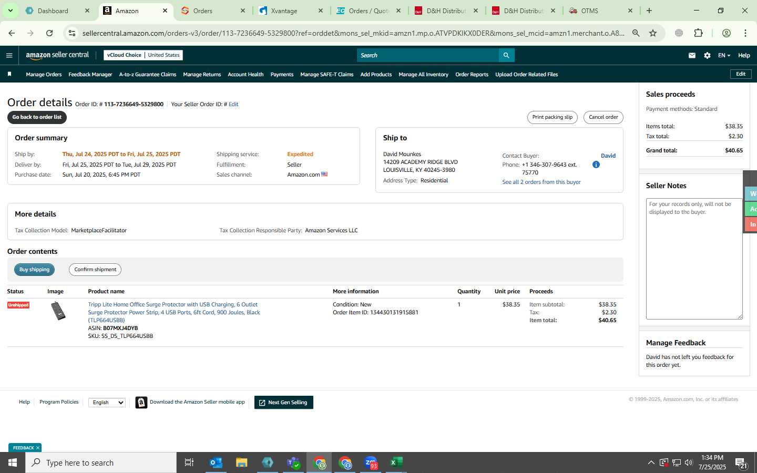The image size is (757, 473).
Task: Open the notification center icon
Action: coord(742,463)
